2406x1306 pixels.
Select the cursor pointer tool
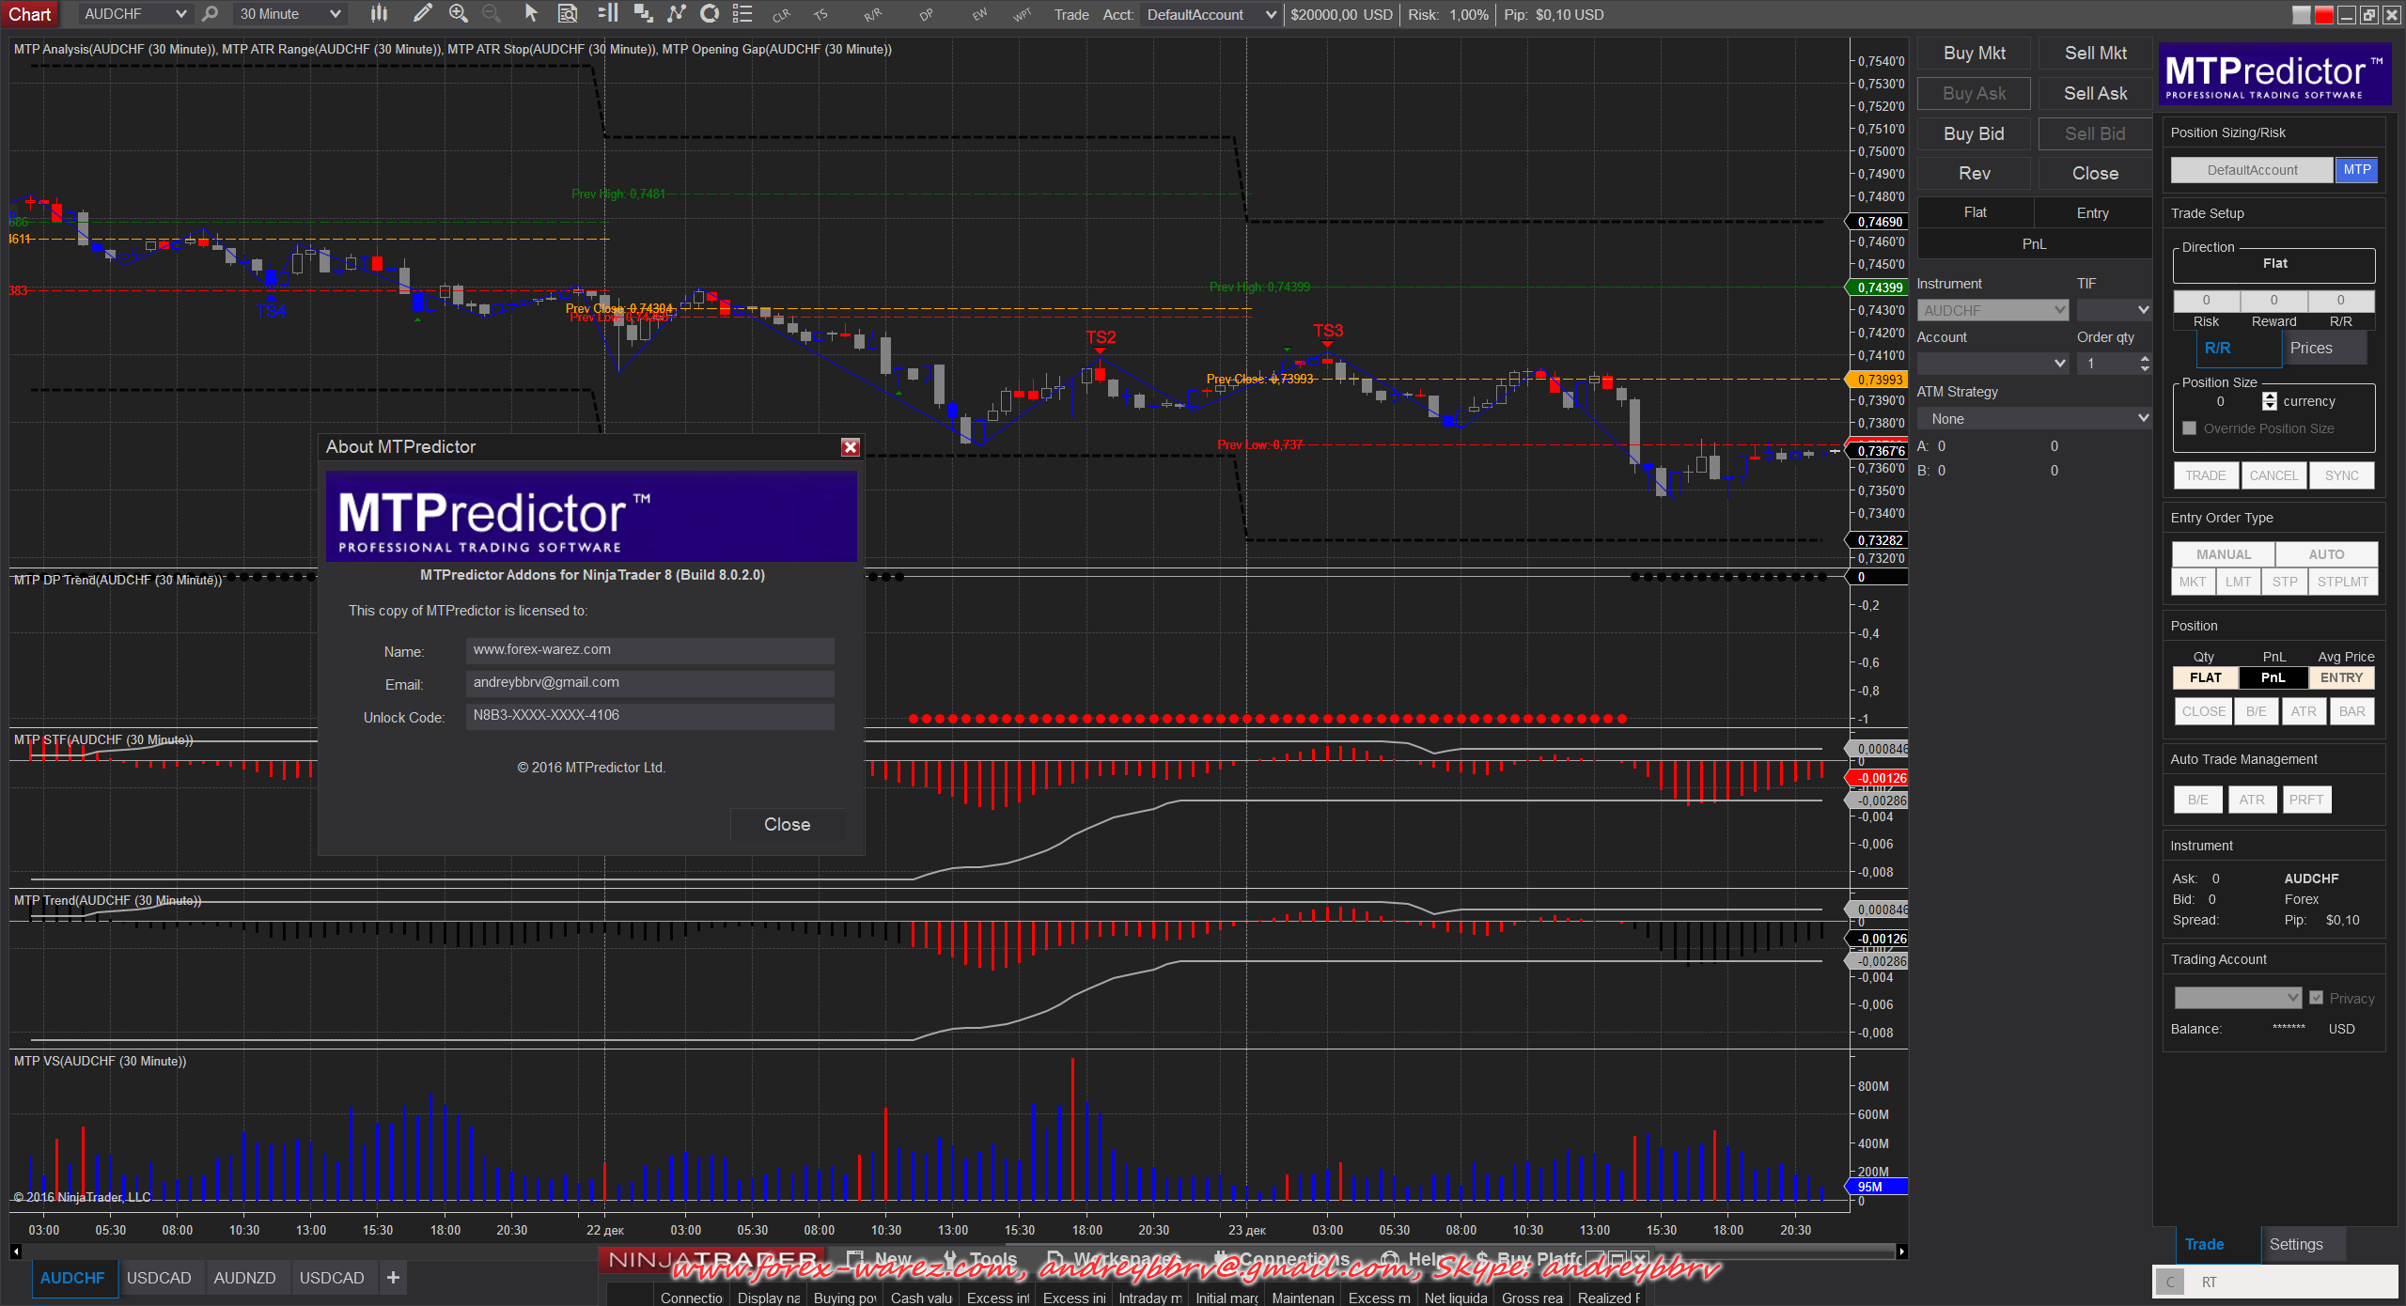click(531, 13)
